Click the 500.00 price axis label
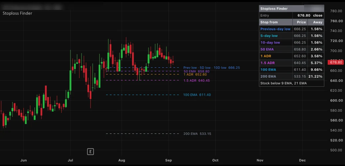The image size is (345, 166). click(x=337, y=150)
